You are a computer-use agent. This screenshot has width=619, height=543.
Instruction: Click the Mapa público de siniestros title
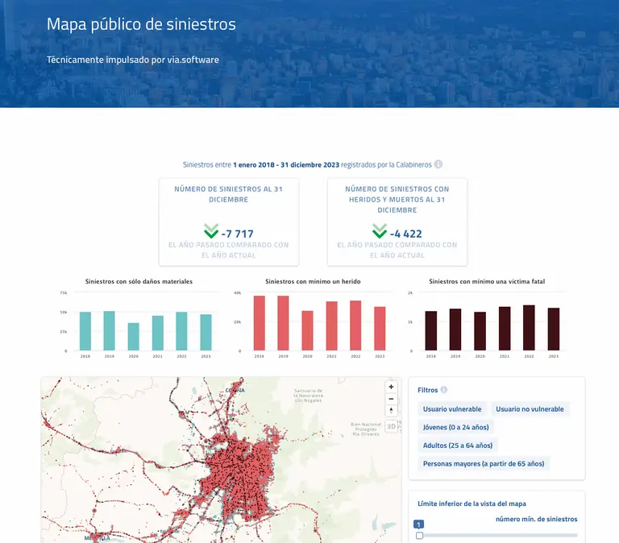click(x=141, y=24)
